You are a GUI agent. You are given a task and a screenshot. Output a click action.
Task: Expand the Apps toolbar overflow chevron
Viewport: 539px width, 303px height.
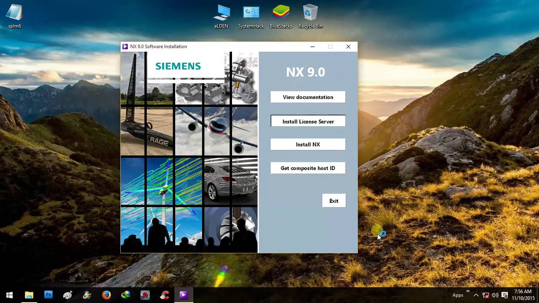pyautogui.click(x=468, y=291)
